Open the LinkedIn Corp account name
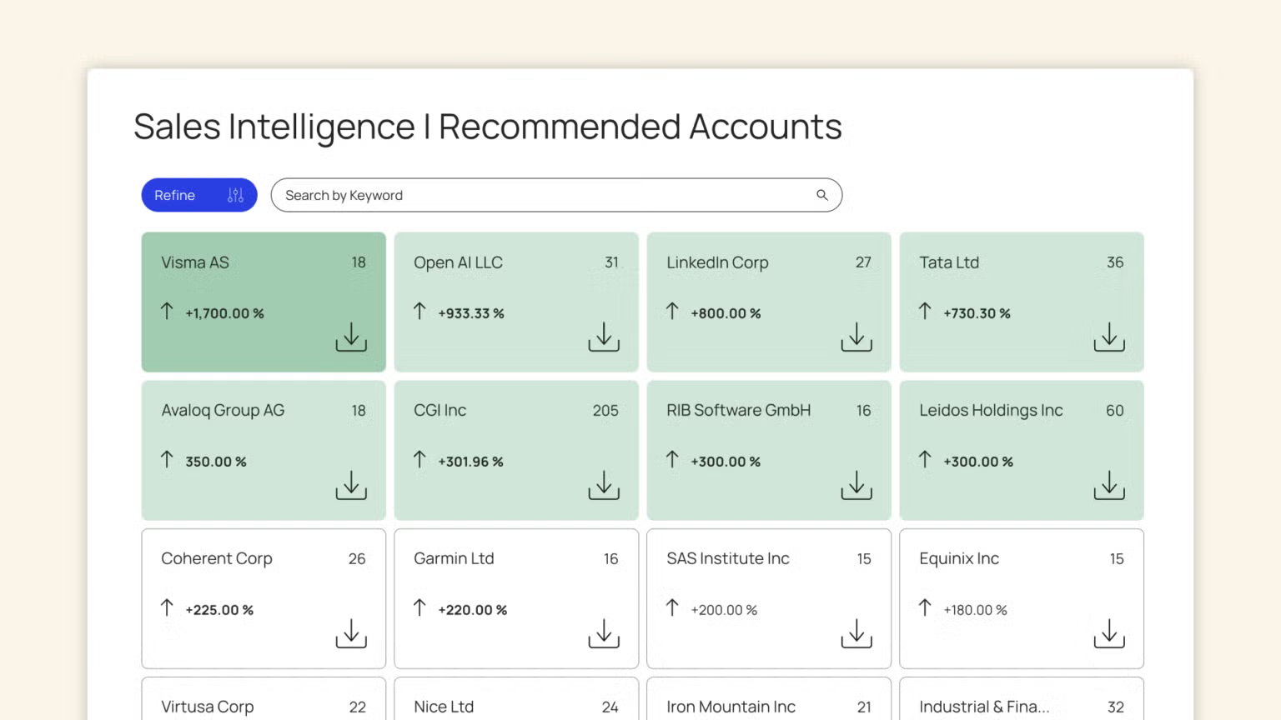Viewport: 1281px width, 720px height. coord(717,262)
